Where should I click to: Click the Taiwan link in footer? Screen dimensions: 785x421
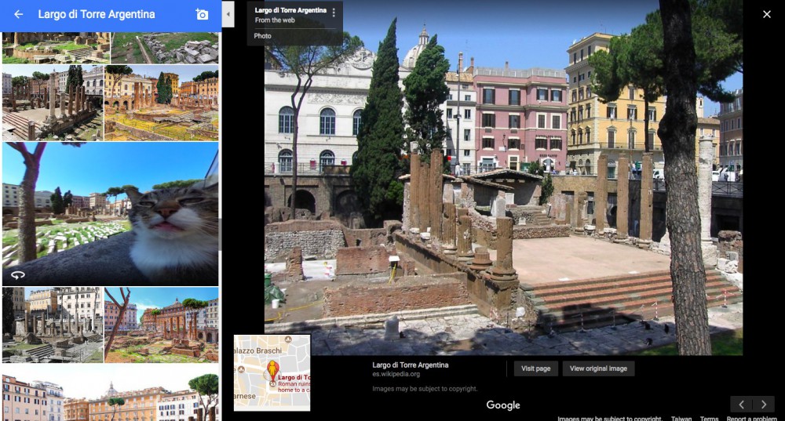point(681,419)
